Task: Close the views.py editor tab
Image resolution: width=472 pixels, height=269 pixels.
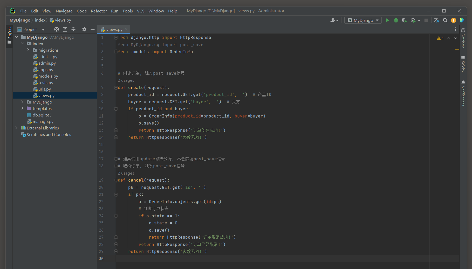Action: click(126, 29)
